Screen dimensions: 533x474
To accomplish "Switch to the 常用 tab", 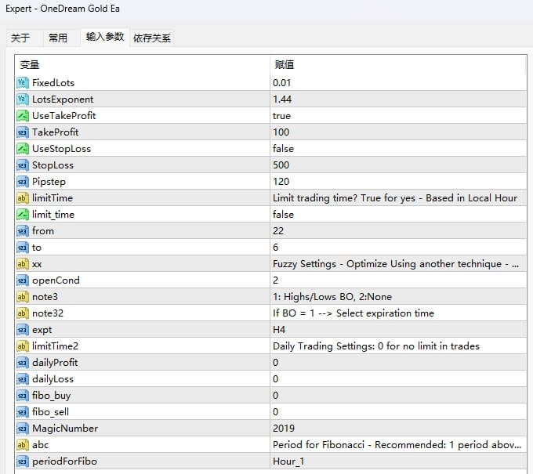I will tap(58, 38).
